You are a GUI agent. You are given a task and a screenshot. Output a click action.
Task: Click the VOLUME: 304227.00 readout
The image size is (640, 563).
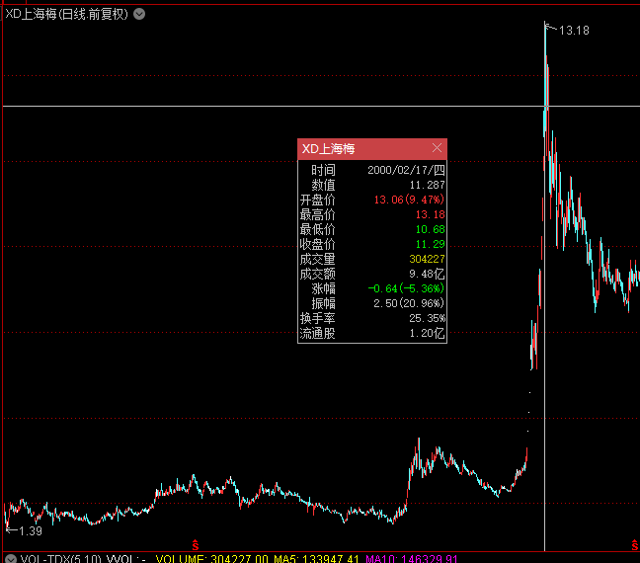pos(211,558)
